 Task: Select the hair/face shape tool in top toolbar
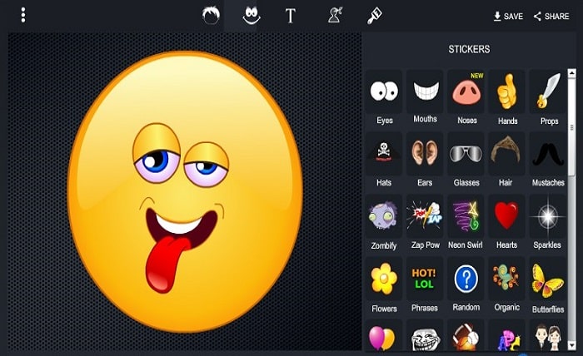[x=211, y=16]
